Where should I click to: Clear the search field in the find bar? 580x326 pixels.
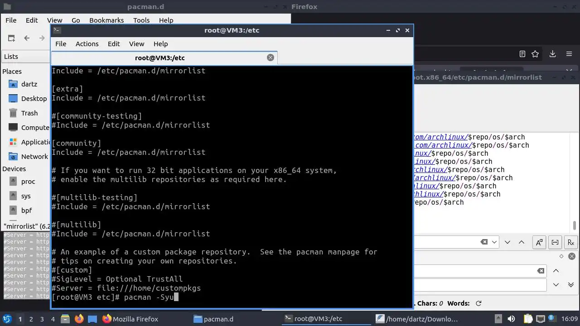coord(484,242)
